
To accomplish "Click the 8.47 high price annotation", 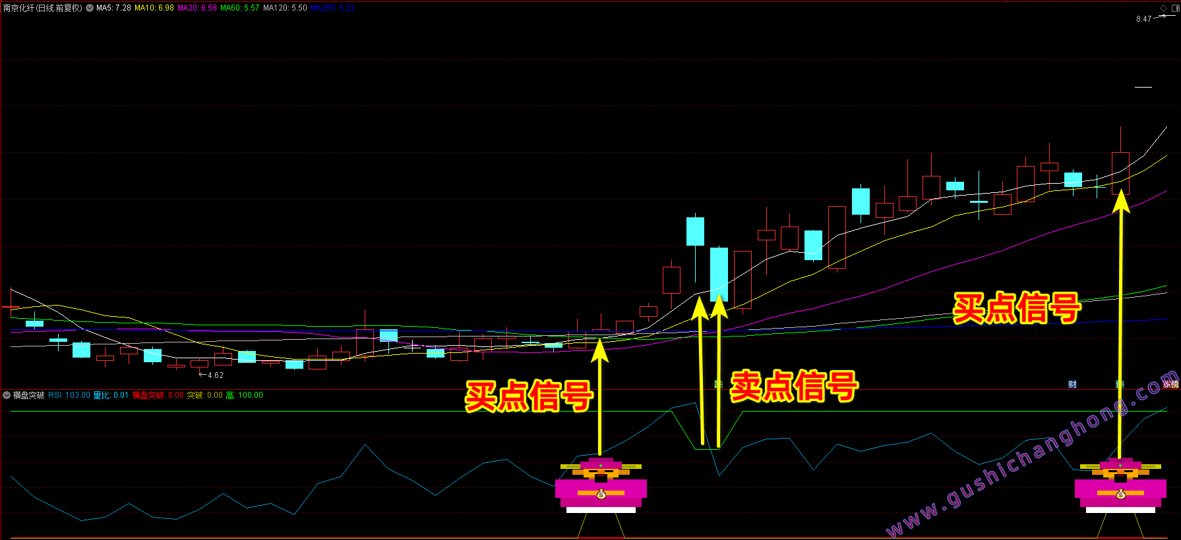I will pos(1143,19).
